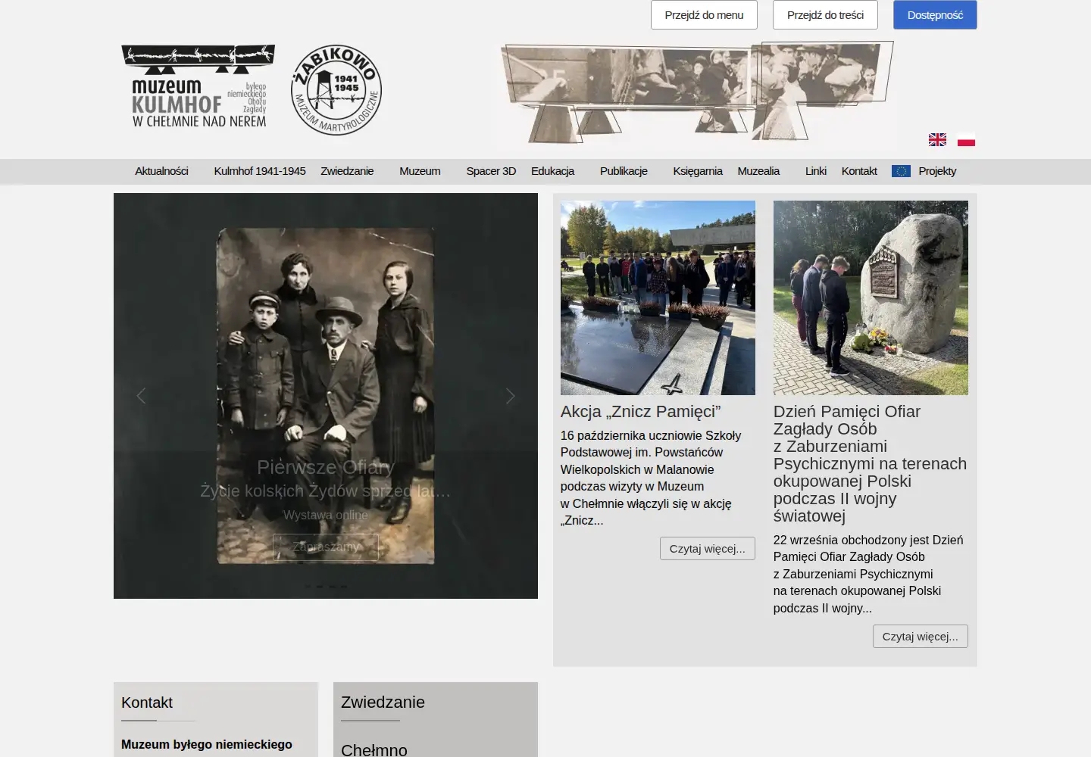Click the Muzeum byłego niemieckiego bold text
The image size is (1091, 757).
click(x=207, y=745)
